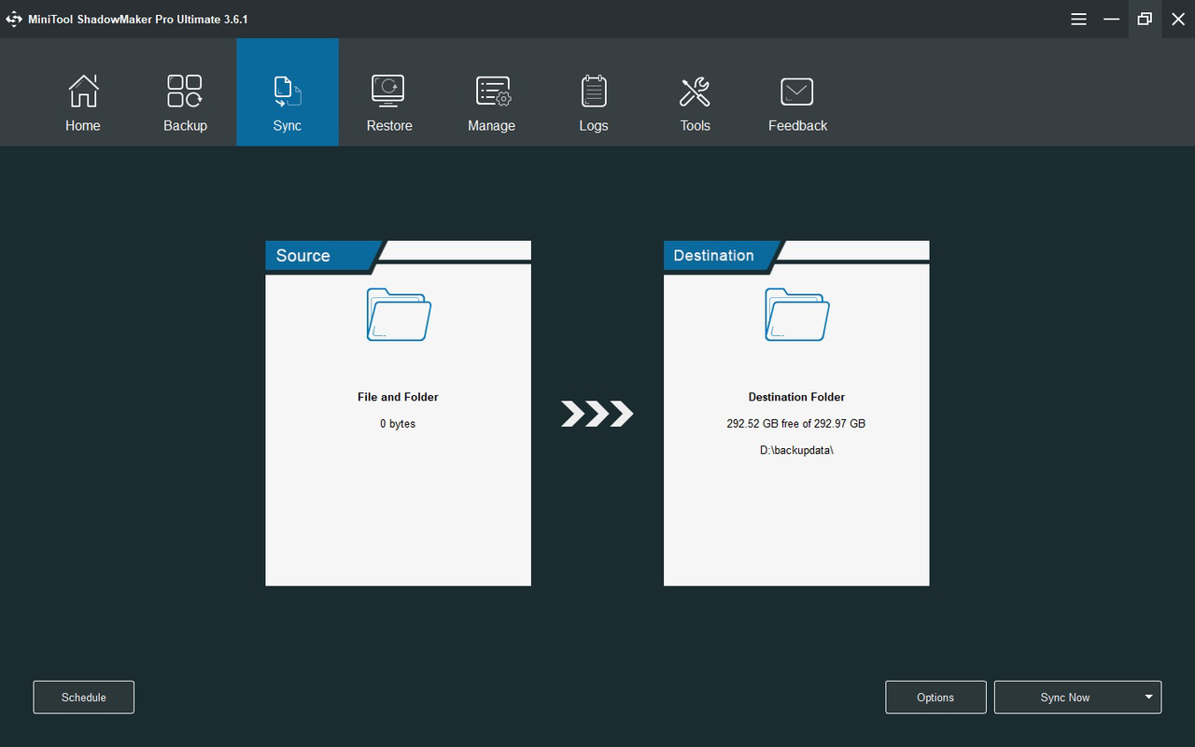Open the hamburger menu
This screenshot has width=1195, height=747.
[x=1078, y=19]
